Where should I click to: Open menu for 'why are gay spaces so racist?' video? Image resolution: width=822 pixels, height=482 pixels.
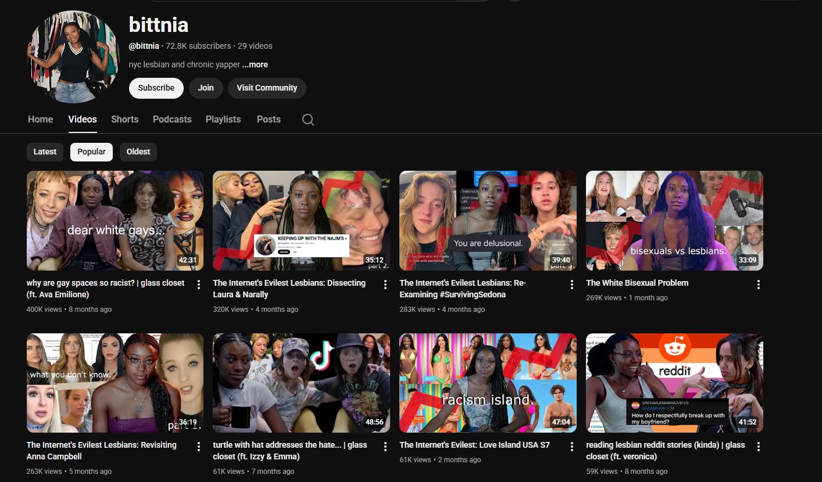[x=199, y=285]
